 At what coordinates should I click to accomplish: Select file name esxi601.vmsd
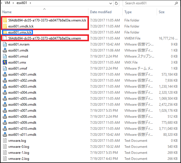(x=18, y=56)
